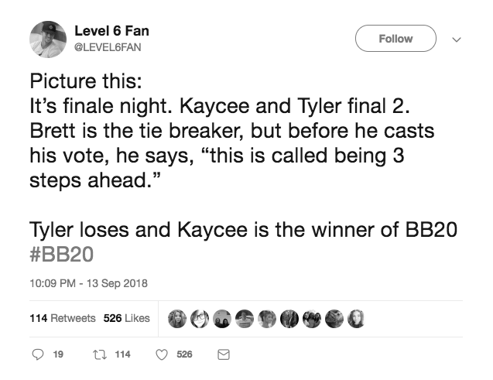Click the reply speech bubble icon

[38, 354]
